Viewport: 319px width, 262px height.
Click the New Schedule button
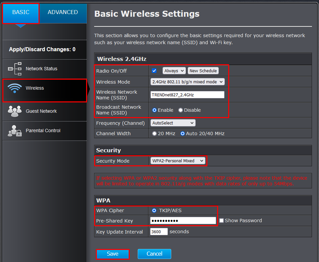tap(203, 71)
